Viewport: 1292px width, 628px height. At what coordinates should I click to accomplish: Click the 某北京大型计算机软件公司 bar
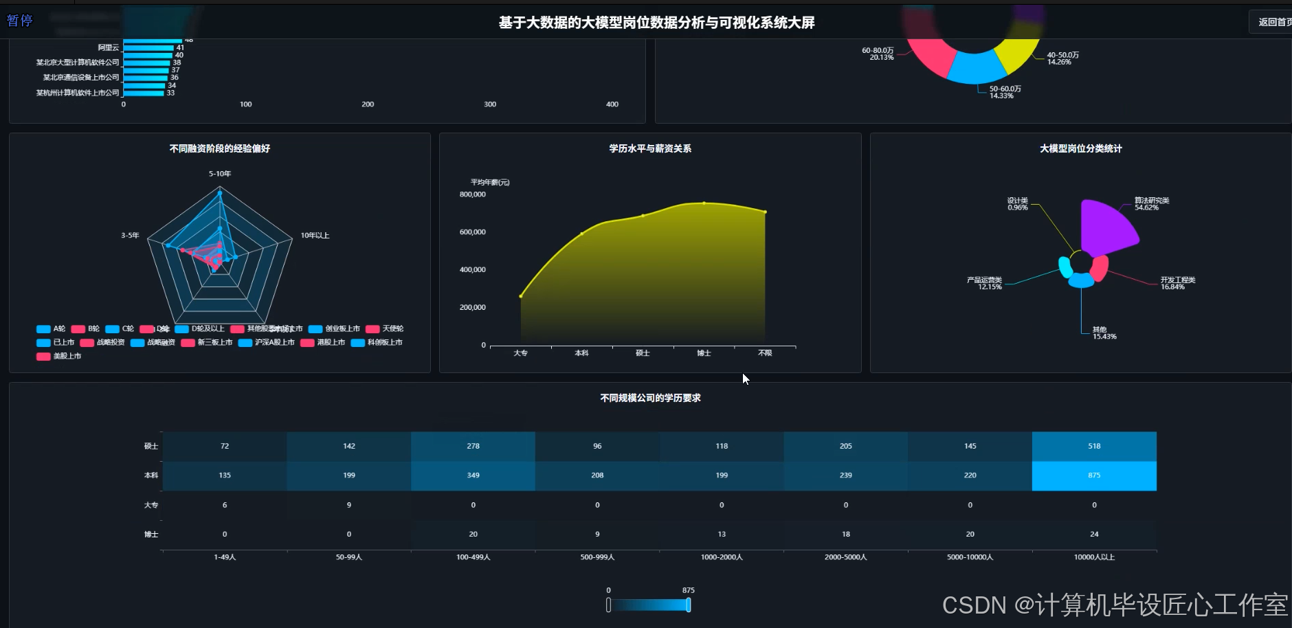pyautogui.click(x=147, y=63)
